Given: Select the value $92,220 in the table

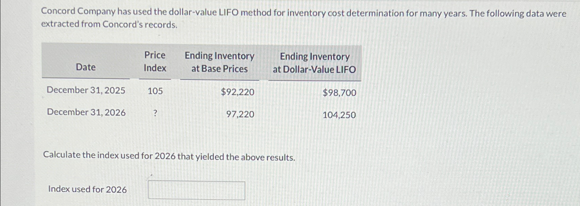Looking at the screenshot, I should 237,92.
